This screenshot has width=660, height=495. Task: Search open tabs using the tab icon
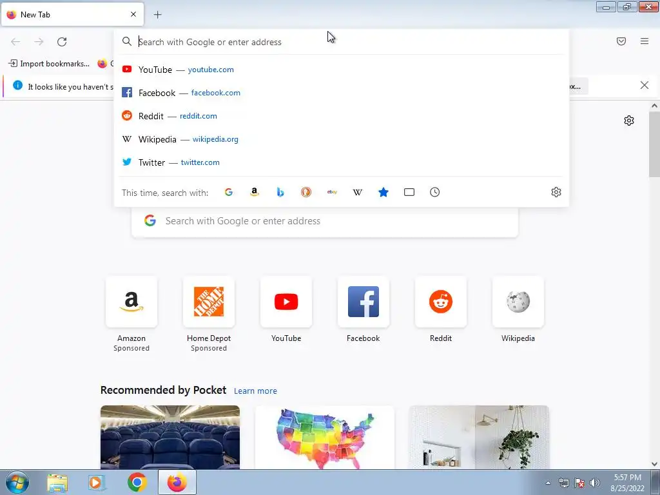409,192
